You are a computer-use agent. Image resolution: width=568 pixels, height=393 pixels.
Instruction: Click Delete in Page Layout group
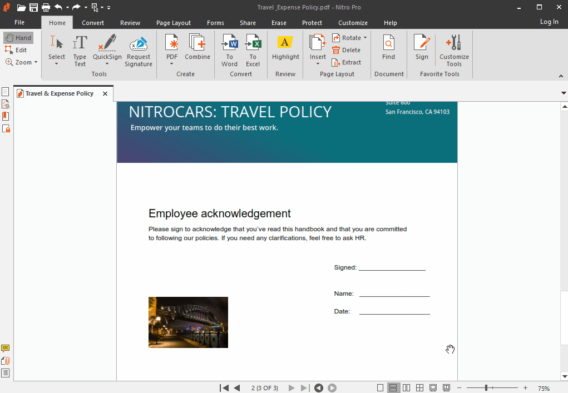(346, 50)
